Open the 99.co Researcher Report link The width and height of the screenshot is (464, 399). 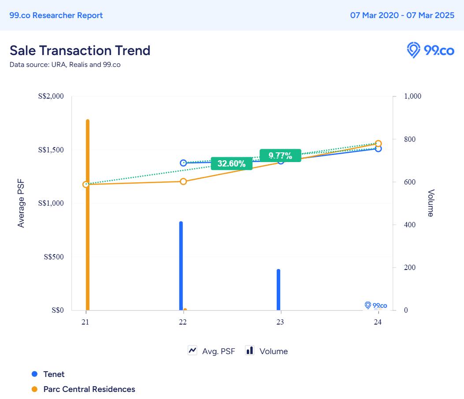[56, 15]
